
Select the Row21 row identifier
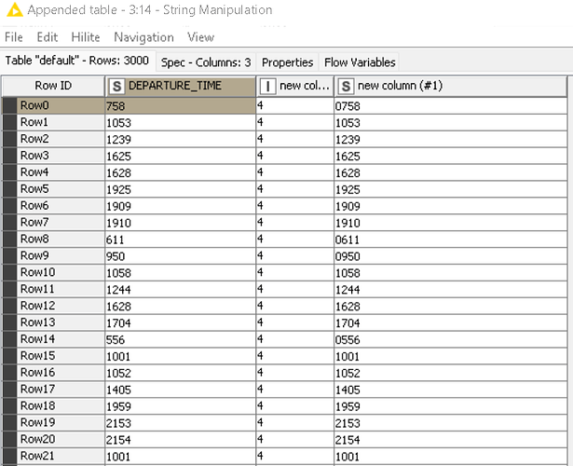tap(61, 456)
